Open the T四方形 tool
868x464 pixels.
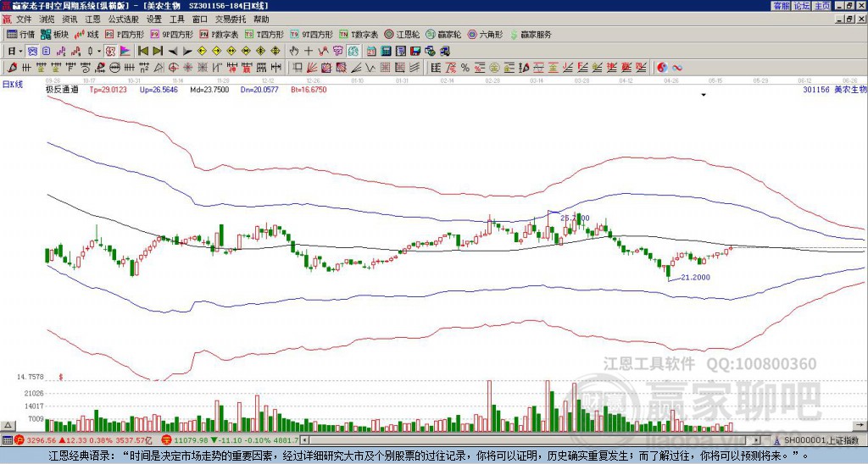264,34
